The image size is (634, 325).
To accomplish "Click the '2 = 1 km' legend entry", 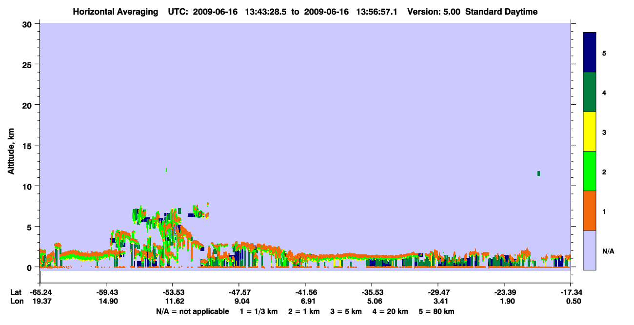I will coord(304,311).
